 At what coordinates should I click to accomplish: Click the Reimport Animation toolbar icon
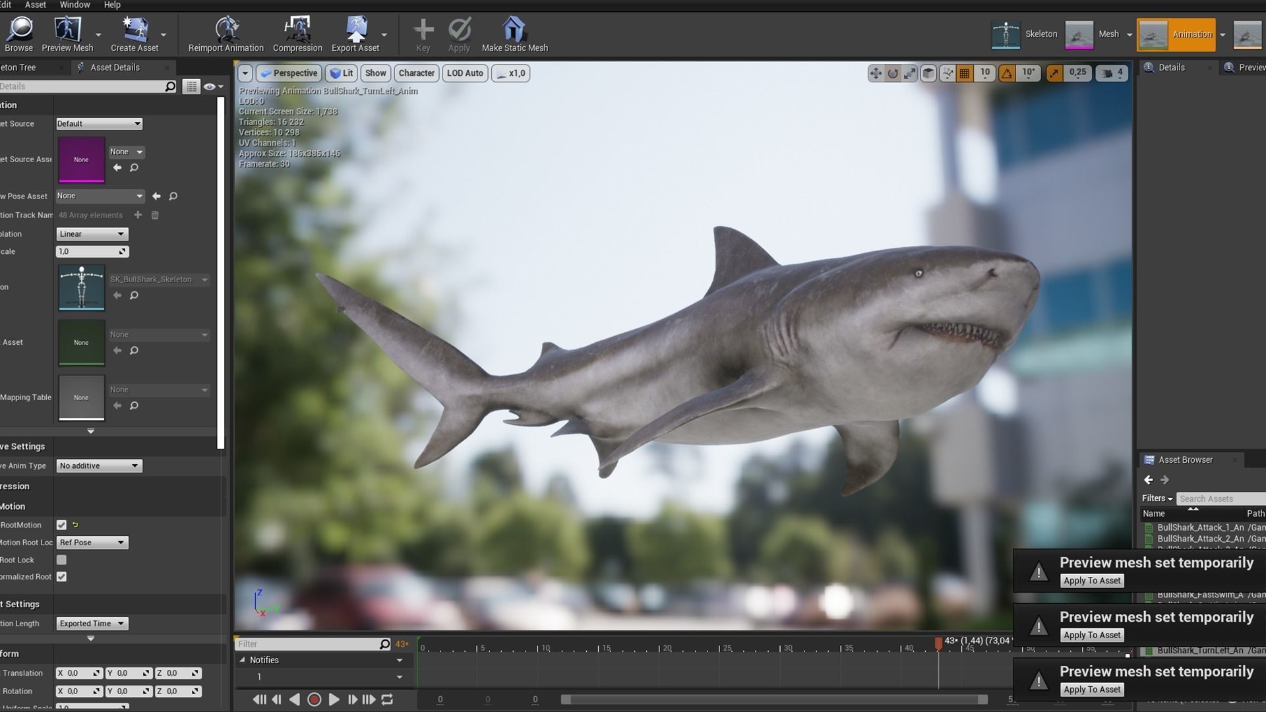tap(226, 30)
